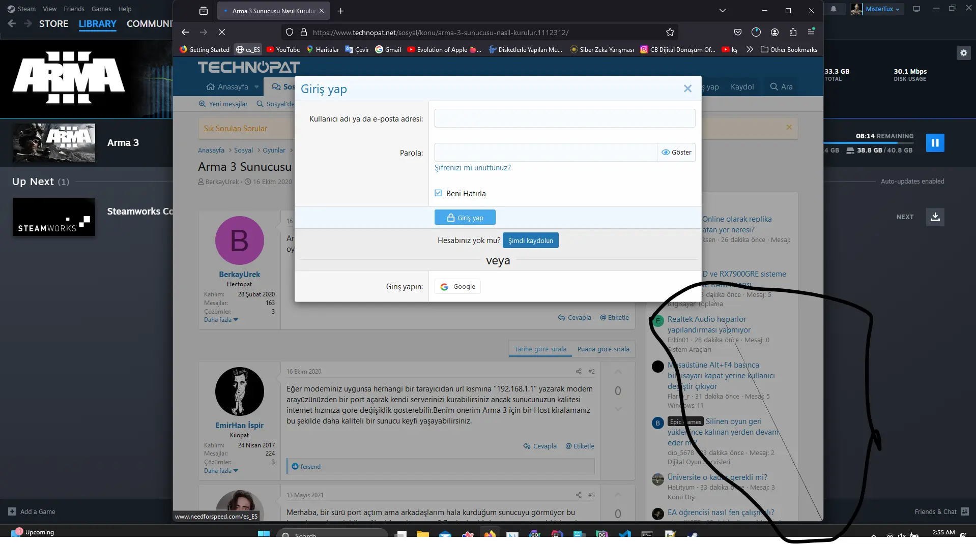Click Cevapla on post #2

pos(540,446)
